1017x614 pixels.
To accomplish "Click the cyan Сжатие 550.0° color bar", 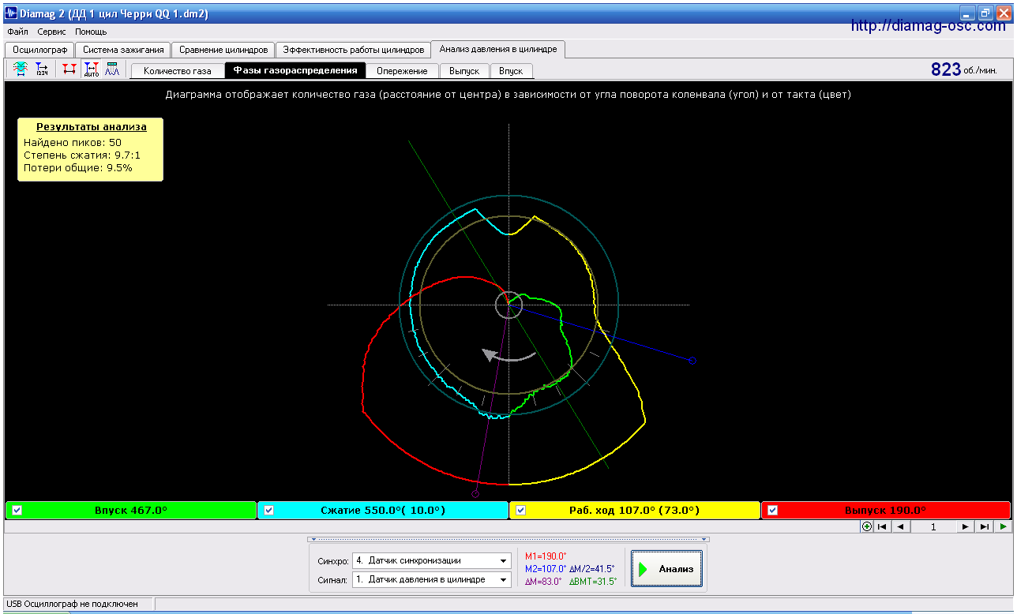I will tap(383, 510).
